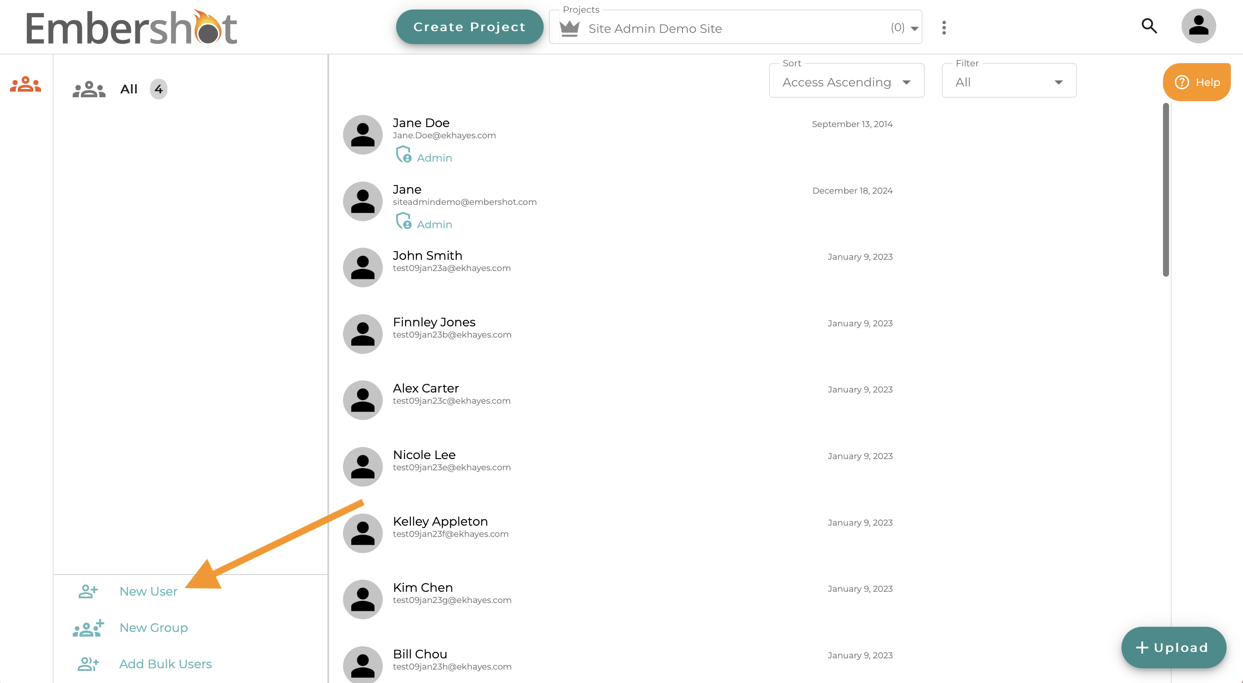
Task: Click the crown icon in the Projects field
Action: click(x=570, y=29)
